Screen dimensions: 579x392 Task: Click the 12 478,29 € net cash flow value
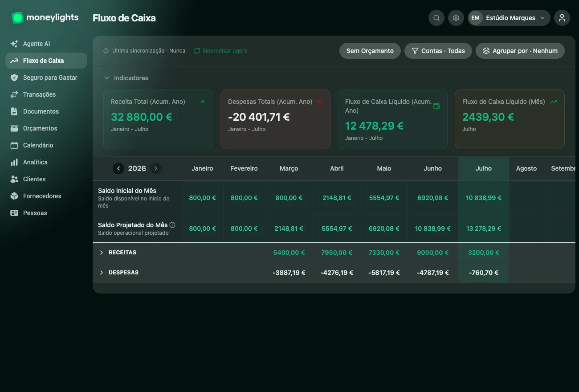374,126
